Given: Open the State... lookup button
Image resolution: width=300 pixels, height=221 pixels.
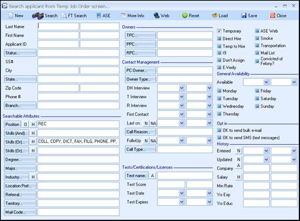Looking at the screenshot, I should [20, 79].
